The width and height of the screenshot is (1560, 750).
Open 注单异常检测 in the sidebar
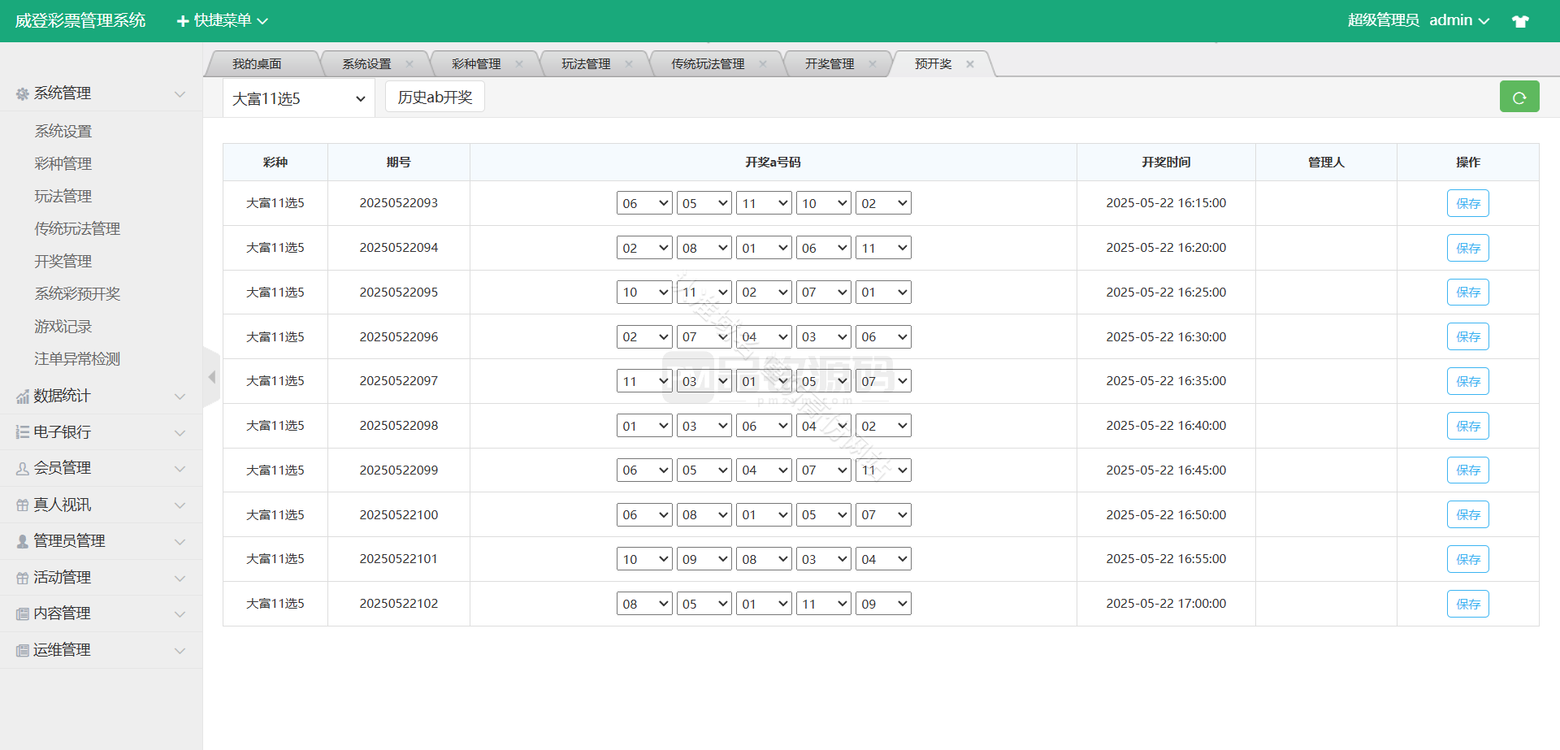(77, 359)
